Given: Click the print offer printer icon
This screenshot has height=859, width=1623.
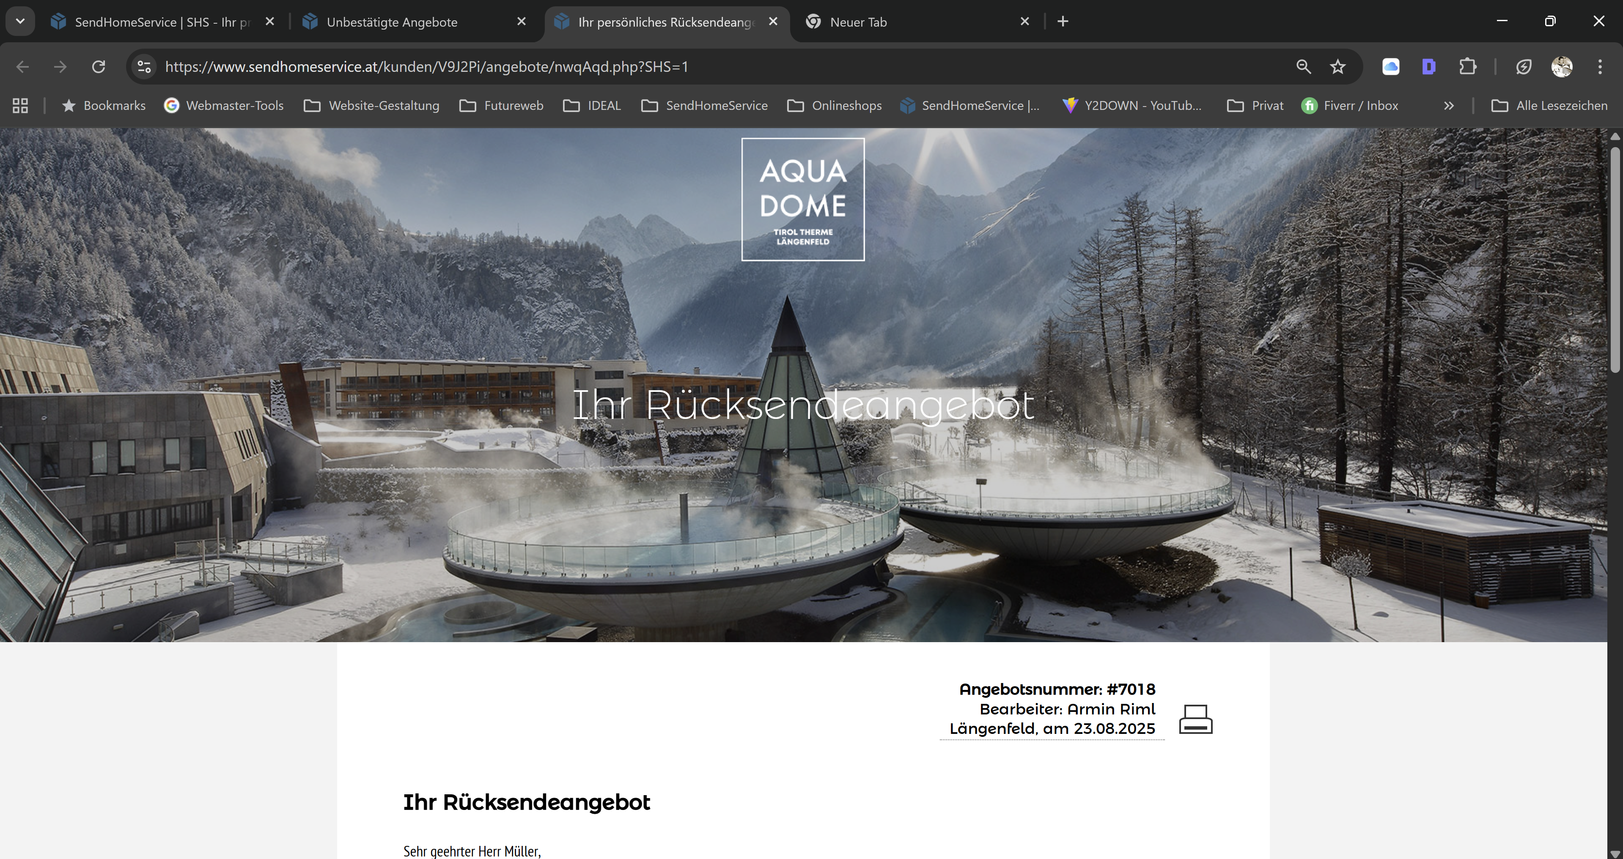Looking at the screenshot, I should tap(1195, 719).
